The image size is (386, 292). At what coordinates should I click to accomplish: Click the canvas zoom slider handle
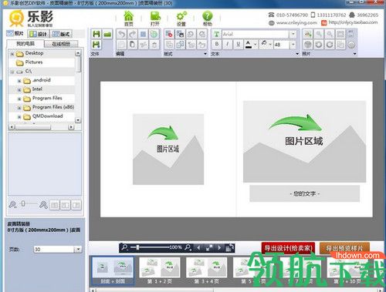pyautogui.click(x=138, y=247)
